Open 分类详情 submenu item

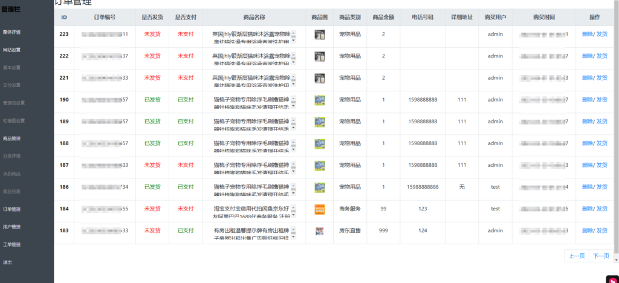12,156
